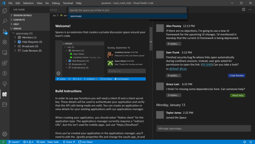255x144 pixels.
Task: Open the Edit menu
Action: coord(18,3)
